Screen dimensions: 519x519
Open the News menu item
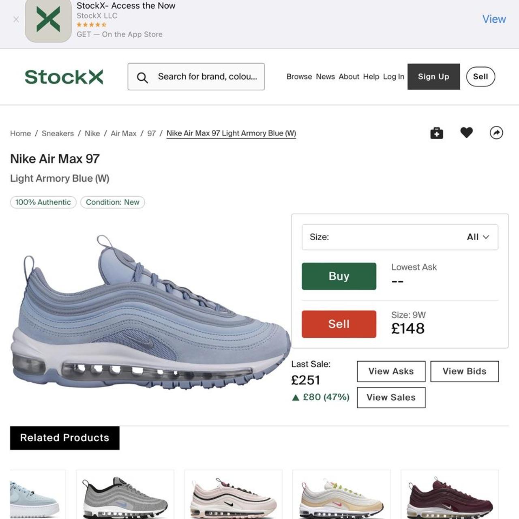click(325, 77)
